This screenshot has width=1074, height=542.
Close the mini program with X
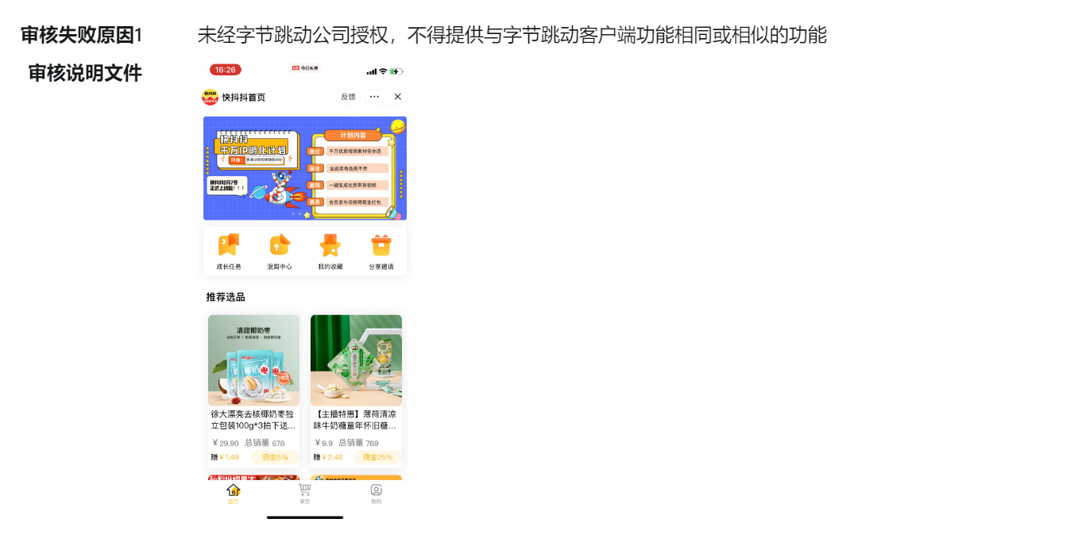pos(398,97)
